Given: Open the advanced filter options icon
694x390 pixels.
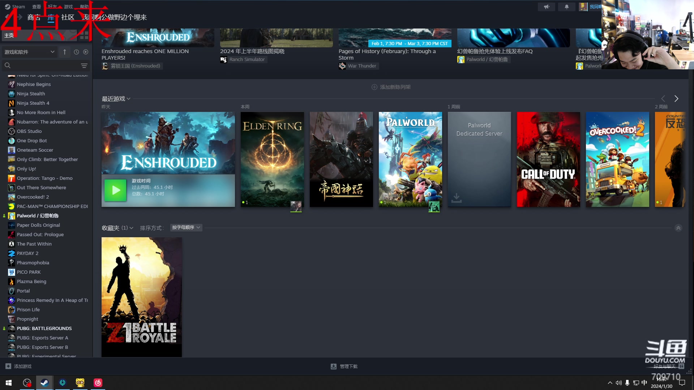Looking at the screenshot, I should 84,66.
